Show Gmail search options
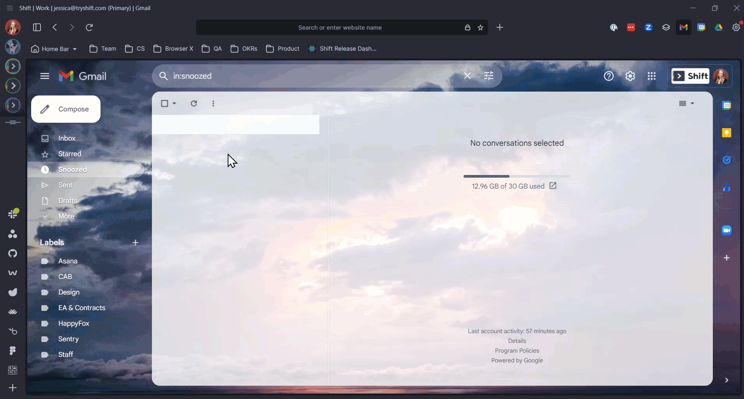Screen dimensions: 744x399 pos(489,76)
